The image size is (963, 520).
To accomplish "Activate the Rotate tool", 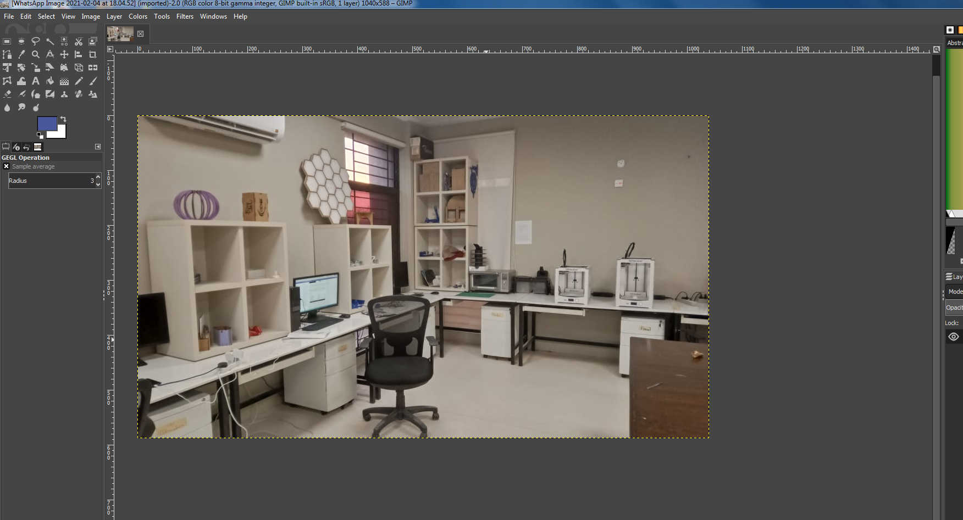I will [x=21, y=68].
